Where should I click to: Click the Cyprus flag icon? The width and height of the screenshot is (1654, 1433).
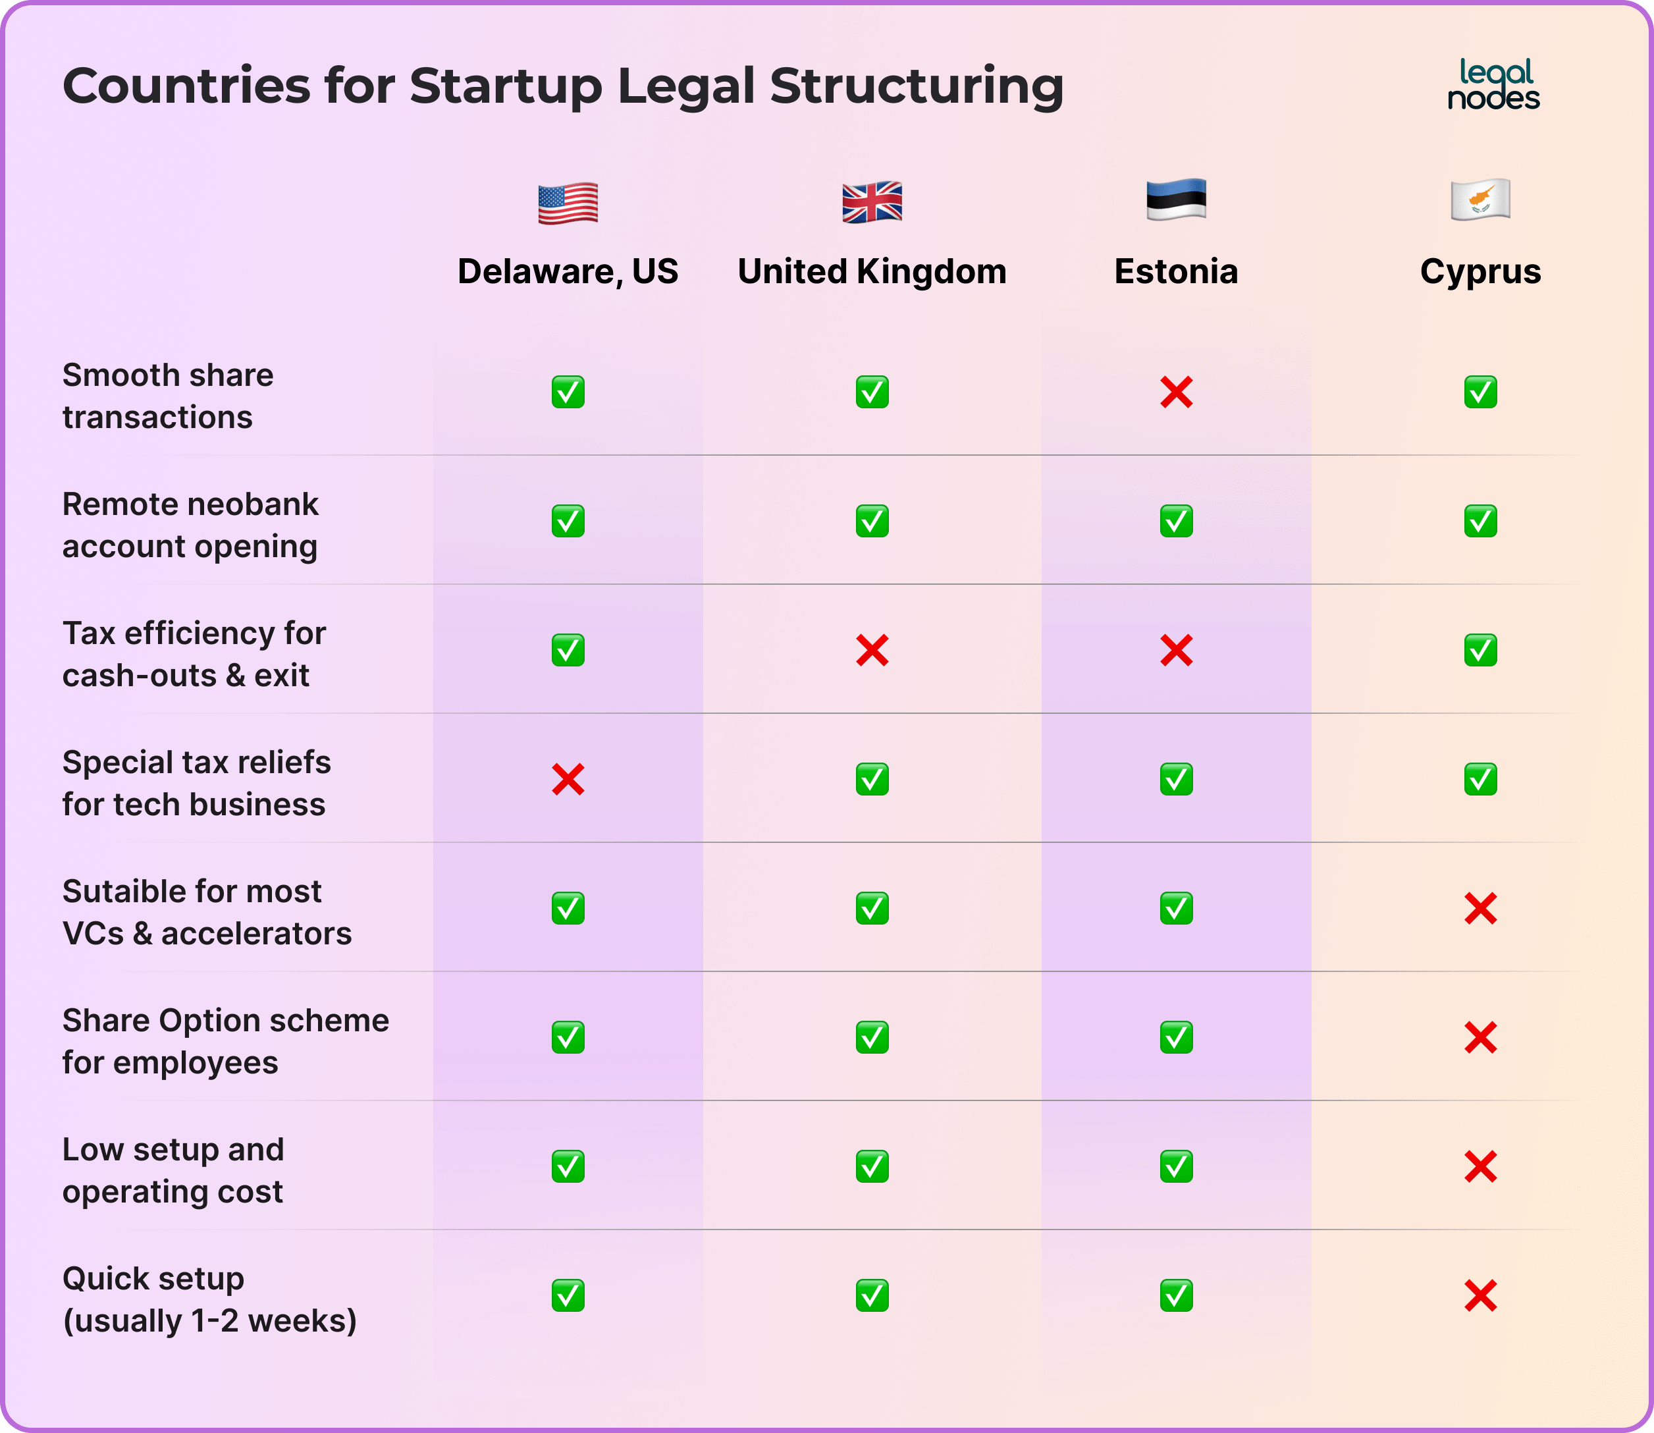coord(1481,199)
